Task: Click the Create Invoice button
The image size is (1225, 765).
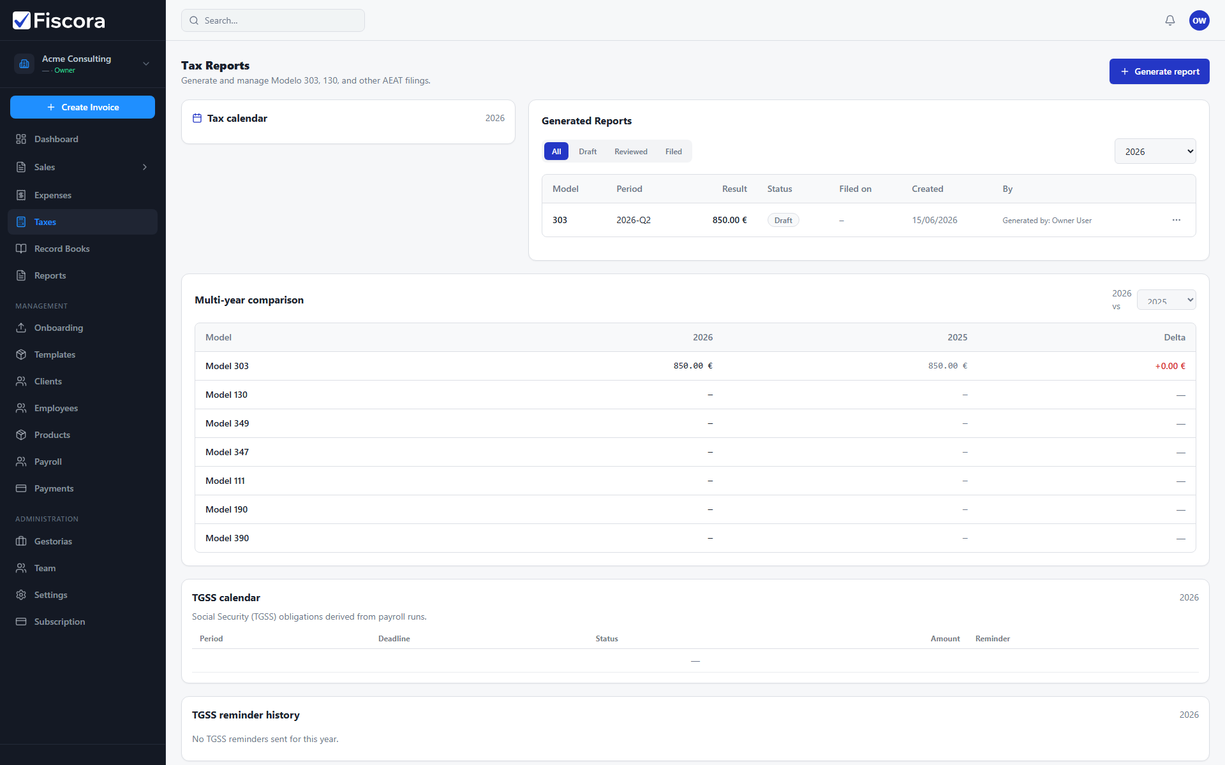Action: pos(82,107)
